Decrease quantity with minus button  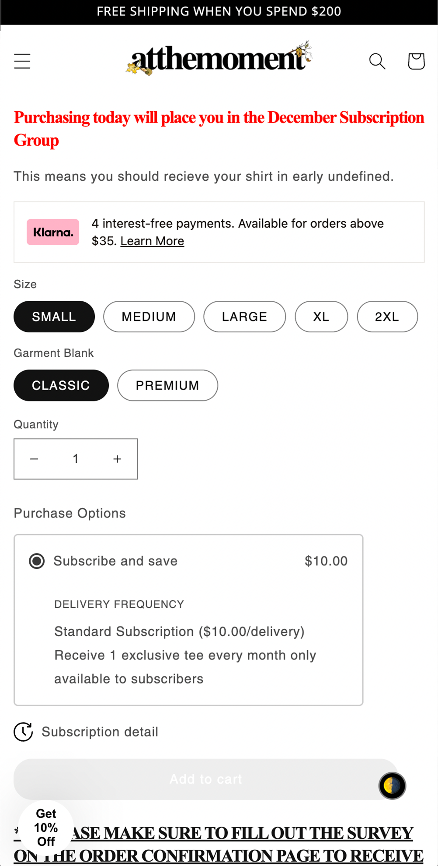pyautogui.click(x=34, y=459)
